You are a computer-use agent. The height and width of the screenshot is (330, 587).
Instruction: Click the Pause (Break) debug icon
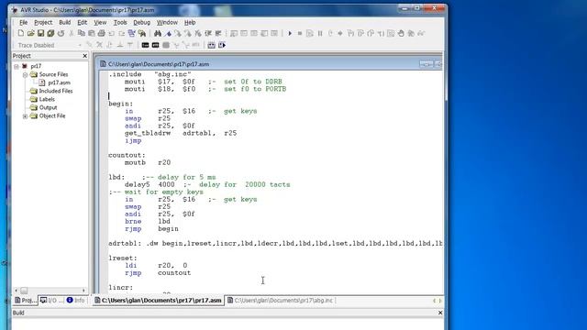pos(320,33)
